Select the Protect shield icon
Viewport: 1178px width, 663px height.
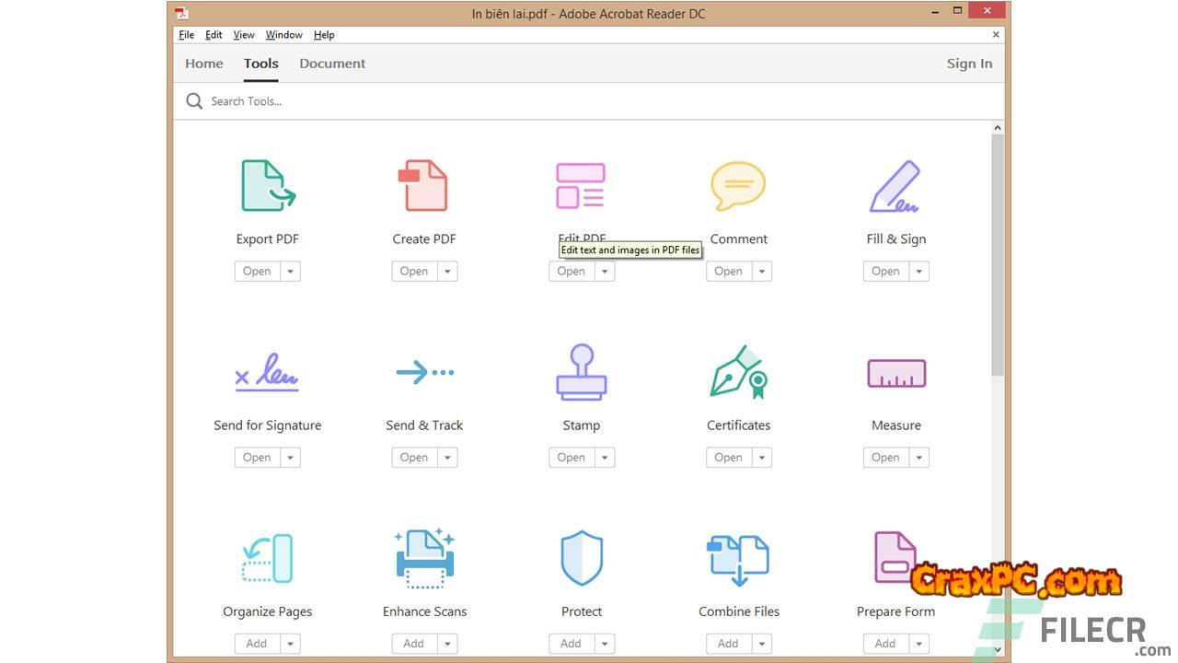click(581, 558)
